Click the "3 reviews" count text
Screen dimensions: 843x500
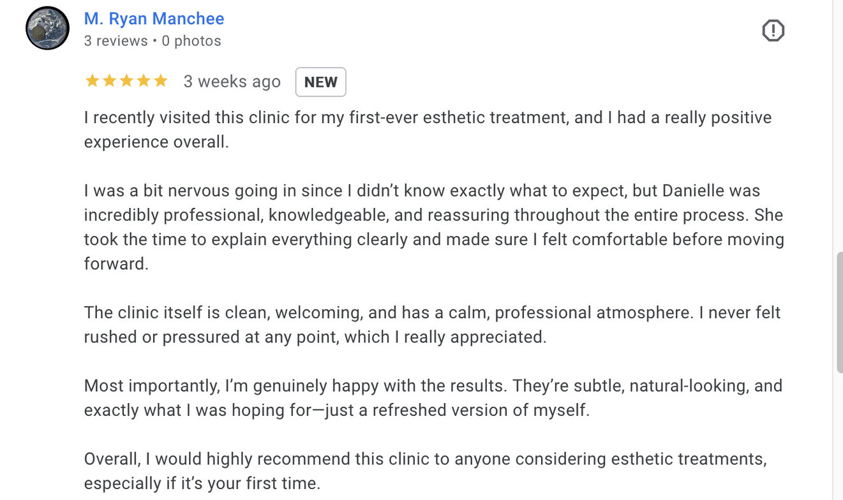click(x=116, y=41)
